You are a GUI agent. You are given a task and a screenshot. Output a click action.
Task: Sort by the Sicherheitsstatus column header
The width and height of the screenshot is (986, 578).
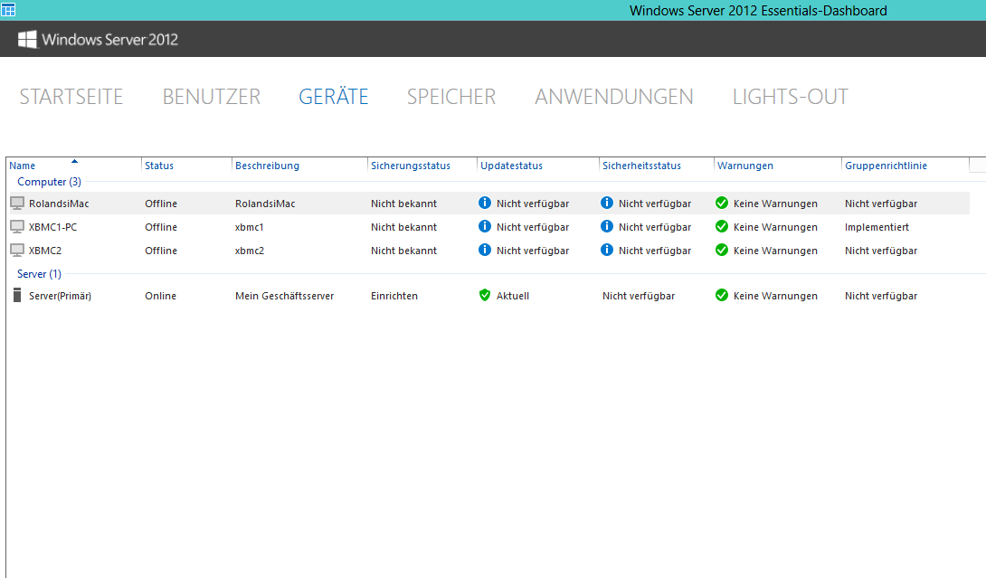tap(641, 166)
